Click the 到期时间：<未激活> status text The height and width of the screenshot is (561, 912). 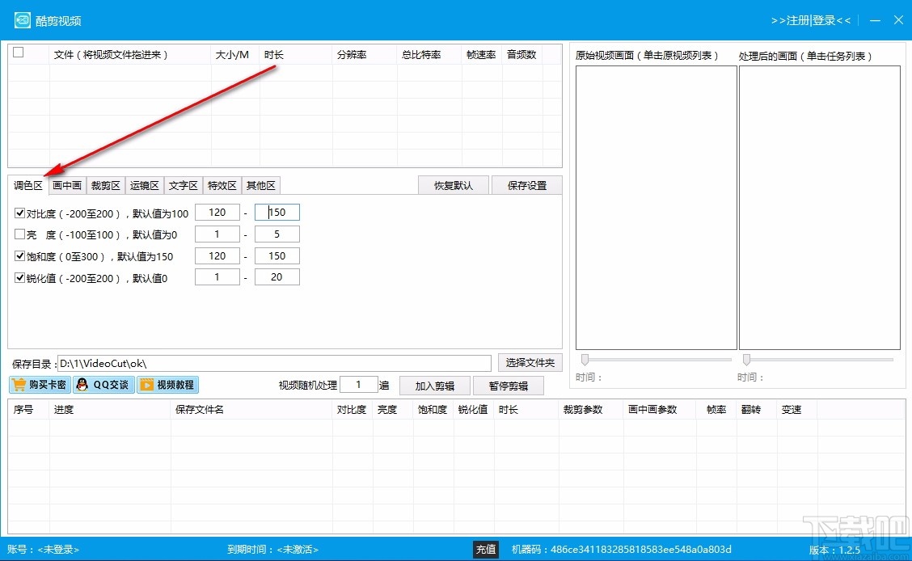[x=272, y=550]
